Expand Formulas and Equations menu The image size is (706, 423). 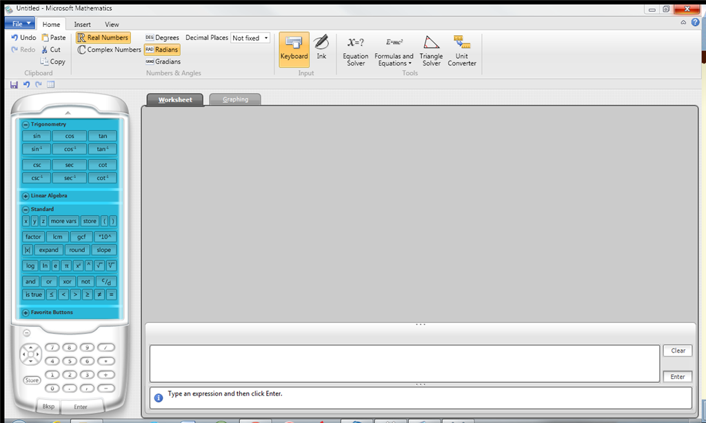[394, 51]
